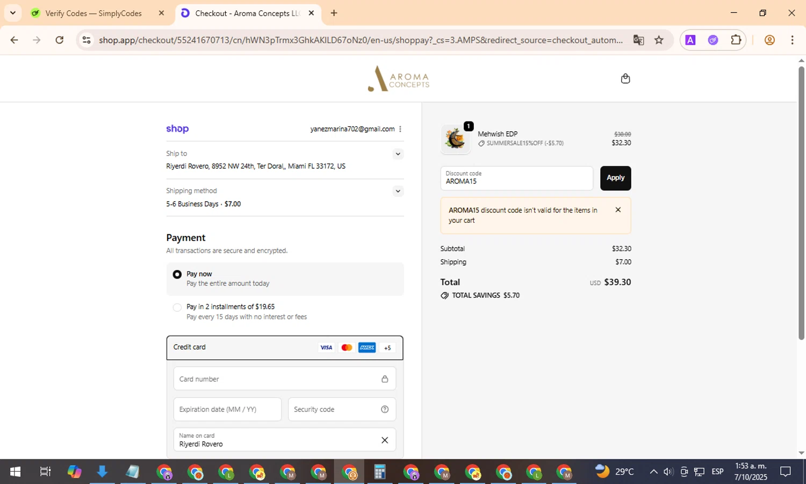Open the Calculator taskbar app

380,472
